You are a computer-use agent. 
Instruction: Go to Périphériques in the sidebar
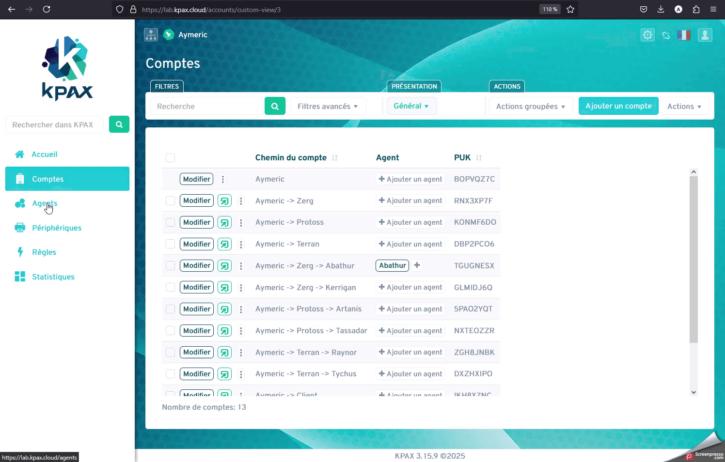coord(57,228)
